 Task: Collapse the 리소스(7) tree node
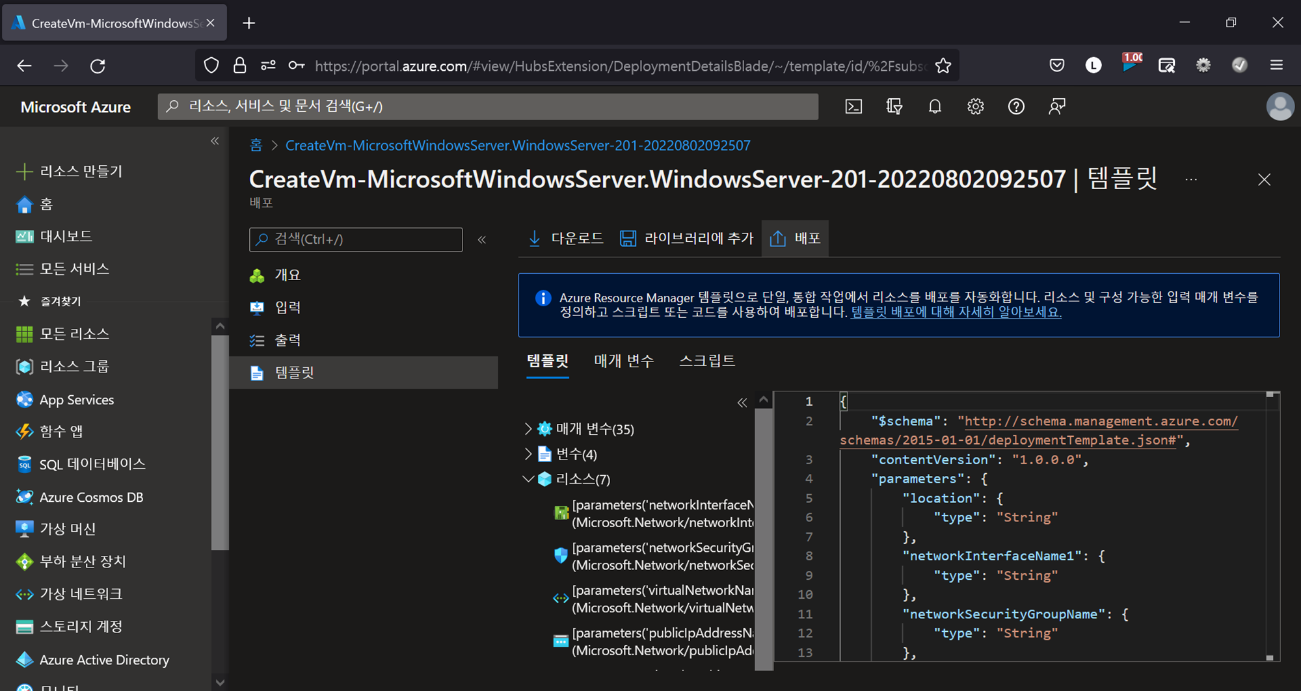click(x=528, y=479)
